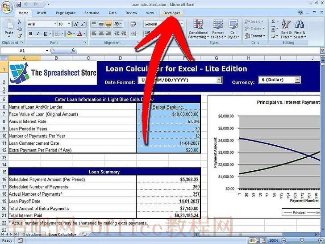Open the Arial font name dropdown

(55, 24)
